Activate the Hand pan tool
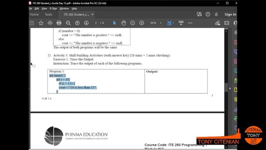266x150 pixels. [124, 23]
